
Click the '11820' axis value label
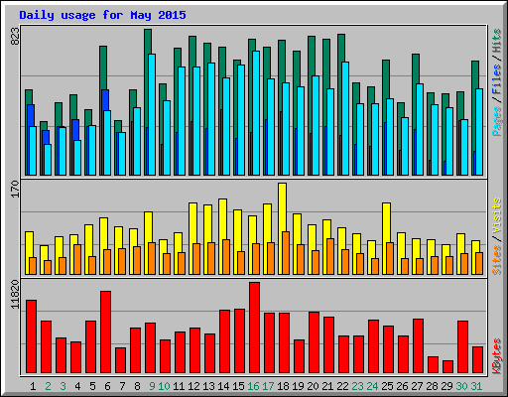(x=15, y=295)
